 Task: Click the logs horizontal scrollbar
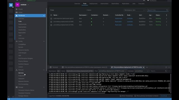click(x=76, y=93)
